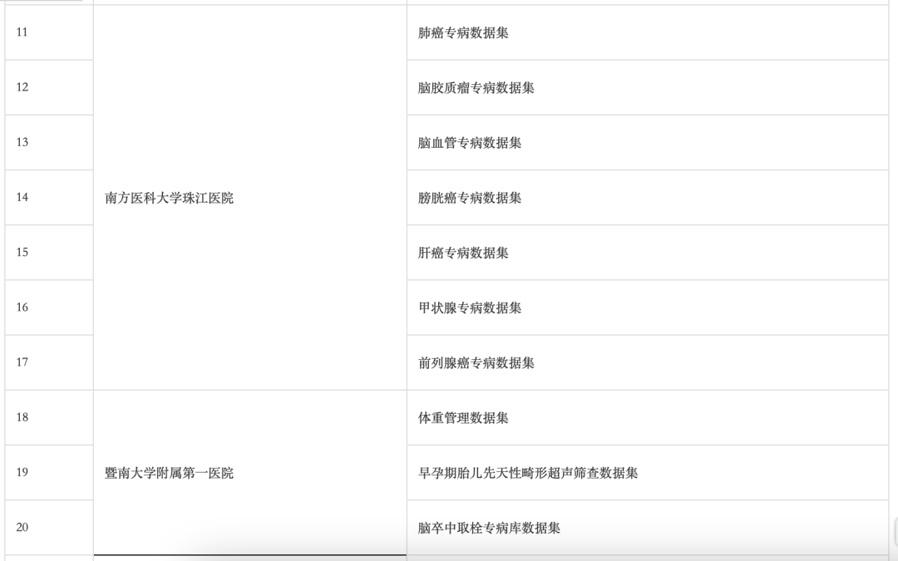Select the 脑卒中取栓专病库数据集 entry

pos(489,528)
